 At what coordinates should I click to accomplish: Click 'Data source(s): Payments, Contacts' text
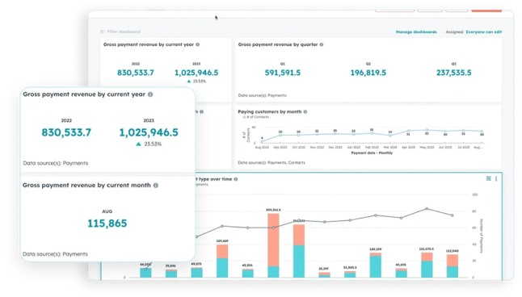click(272, 163)
